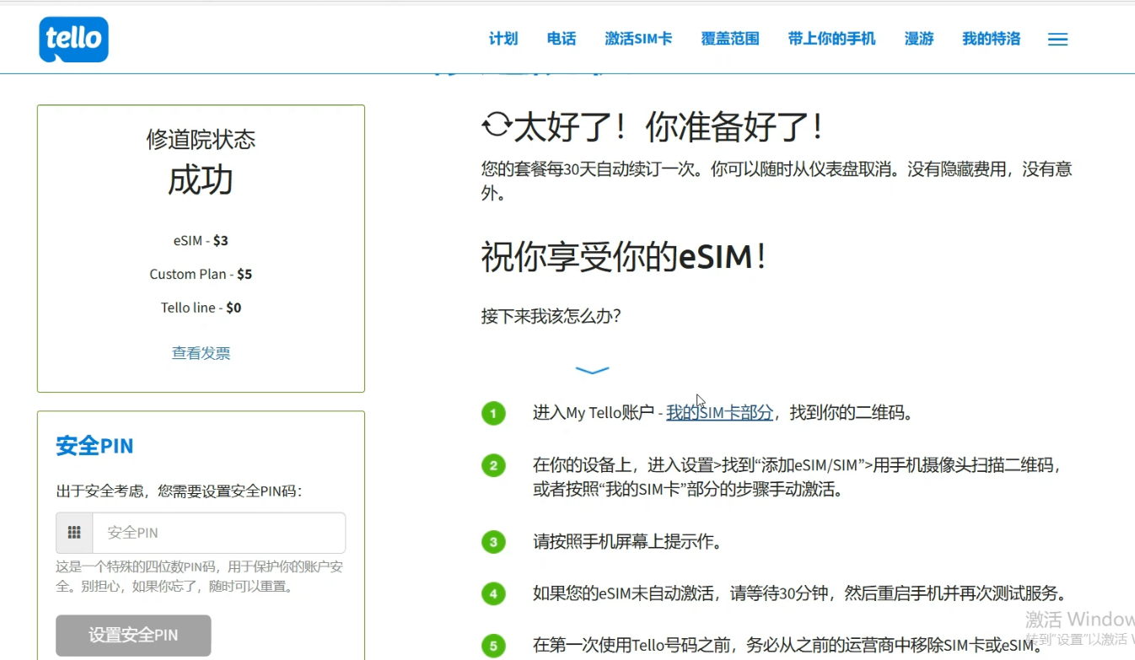
Task: Click the 成功 status text
Action: [201, 180]
